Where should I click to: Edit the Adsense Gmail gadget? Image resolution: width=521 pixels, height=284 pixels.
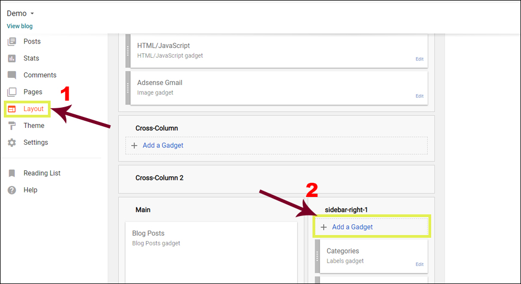click(x=419, y=96)
